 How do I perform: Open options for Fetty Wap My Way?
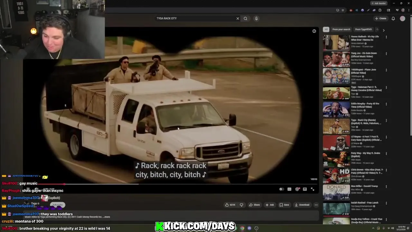(386, 153)
